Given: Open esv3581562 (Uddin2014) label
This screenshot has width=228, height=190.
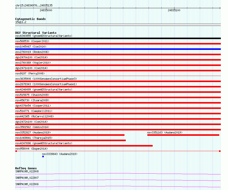Looking at the screenshot, I should pyautogui.click(x=32, y=127).
